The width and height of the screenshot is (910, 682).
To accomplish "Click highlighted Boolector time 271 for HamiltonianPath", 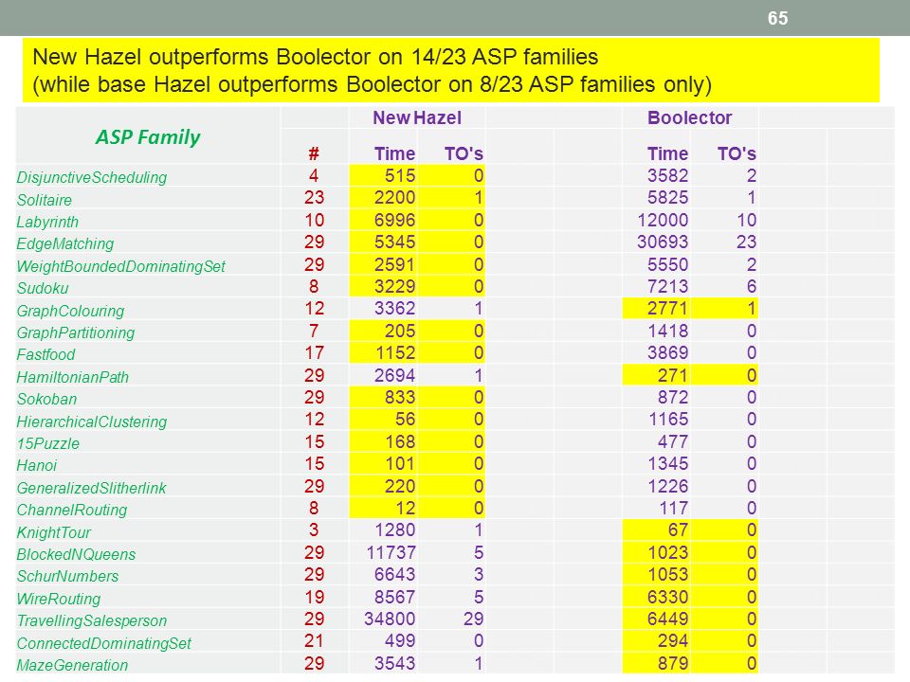I will click(673, 375).
